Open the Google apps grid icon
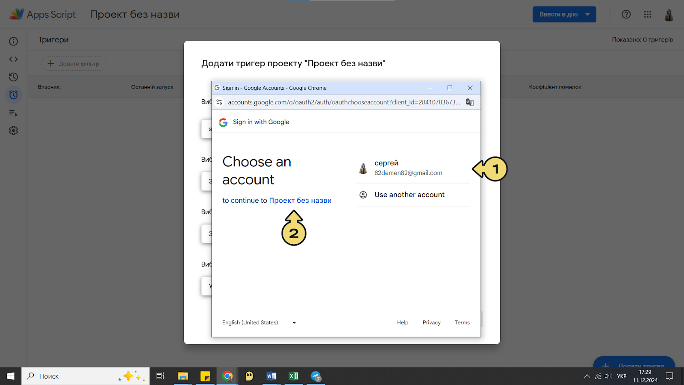The width and height of the screenshot is (684, 385). coord(648,15)
